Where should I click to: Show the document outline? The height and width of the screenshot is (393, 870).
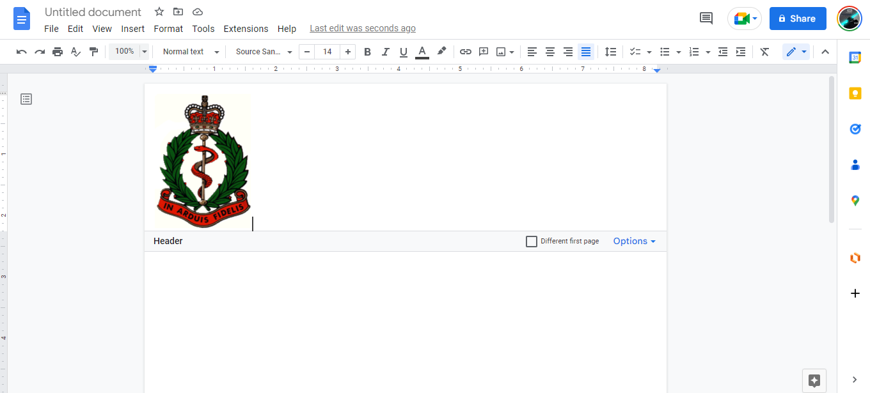pyautogui.click(x=26, y=99)
